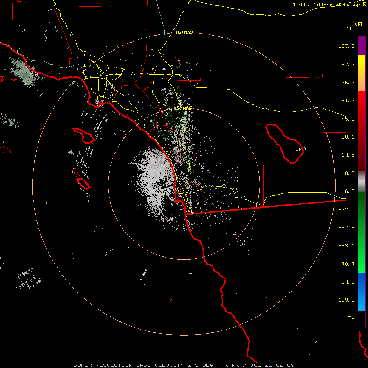
Task: Click the -109.8 scale value
Action: 345,300
